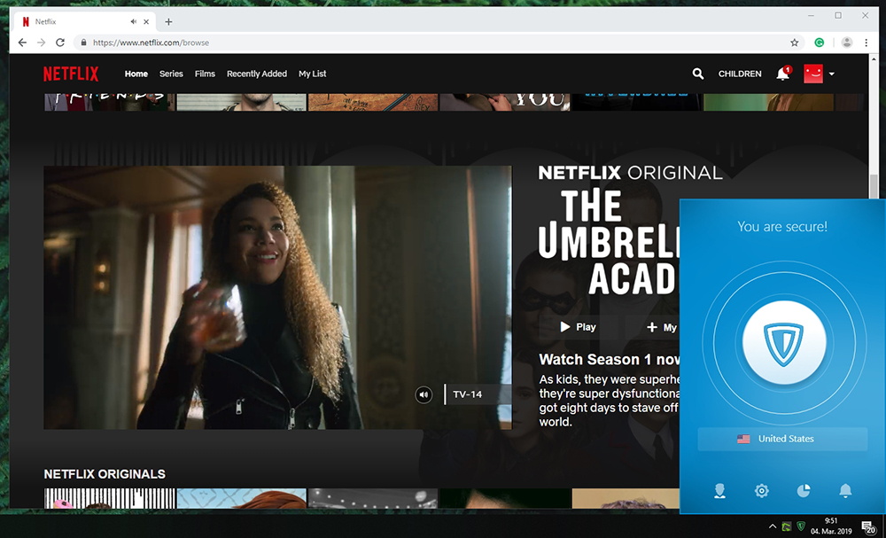Viewport: 886px width, 538px height.
Task: Open the Netflix search icon
Action: [698, 74]
